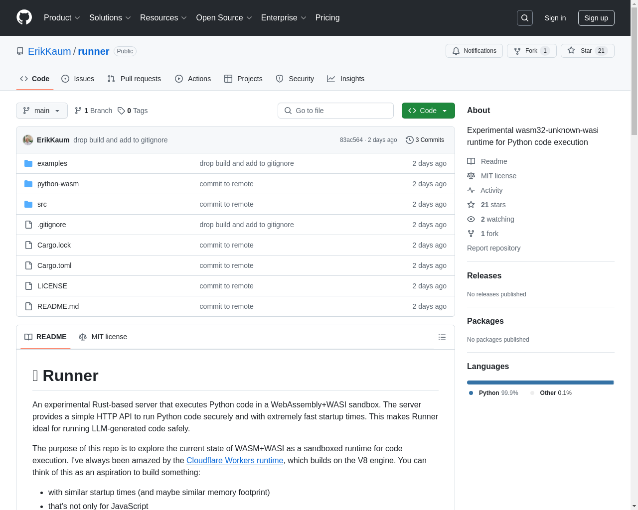Open the Packages section heading

tap(485, 321)
